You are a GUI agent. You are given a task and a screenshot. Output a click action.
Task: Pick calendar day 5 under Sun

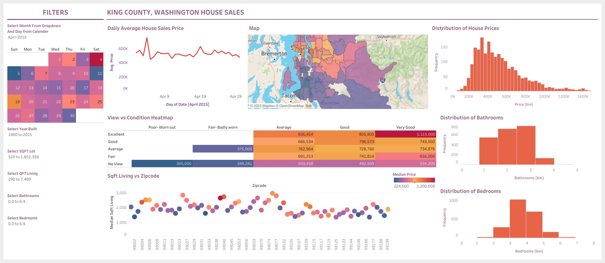tap(14, 74)
